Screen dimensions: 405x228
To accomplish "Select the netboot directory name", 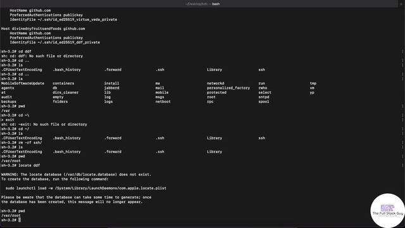I will 163,102.
